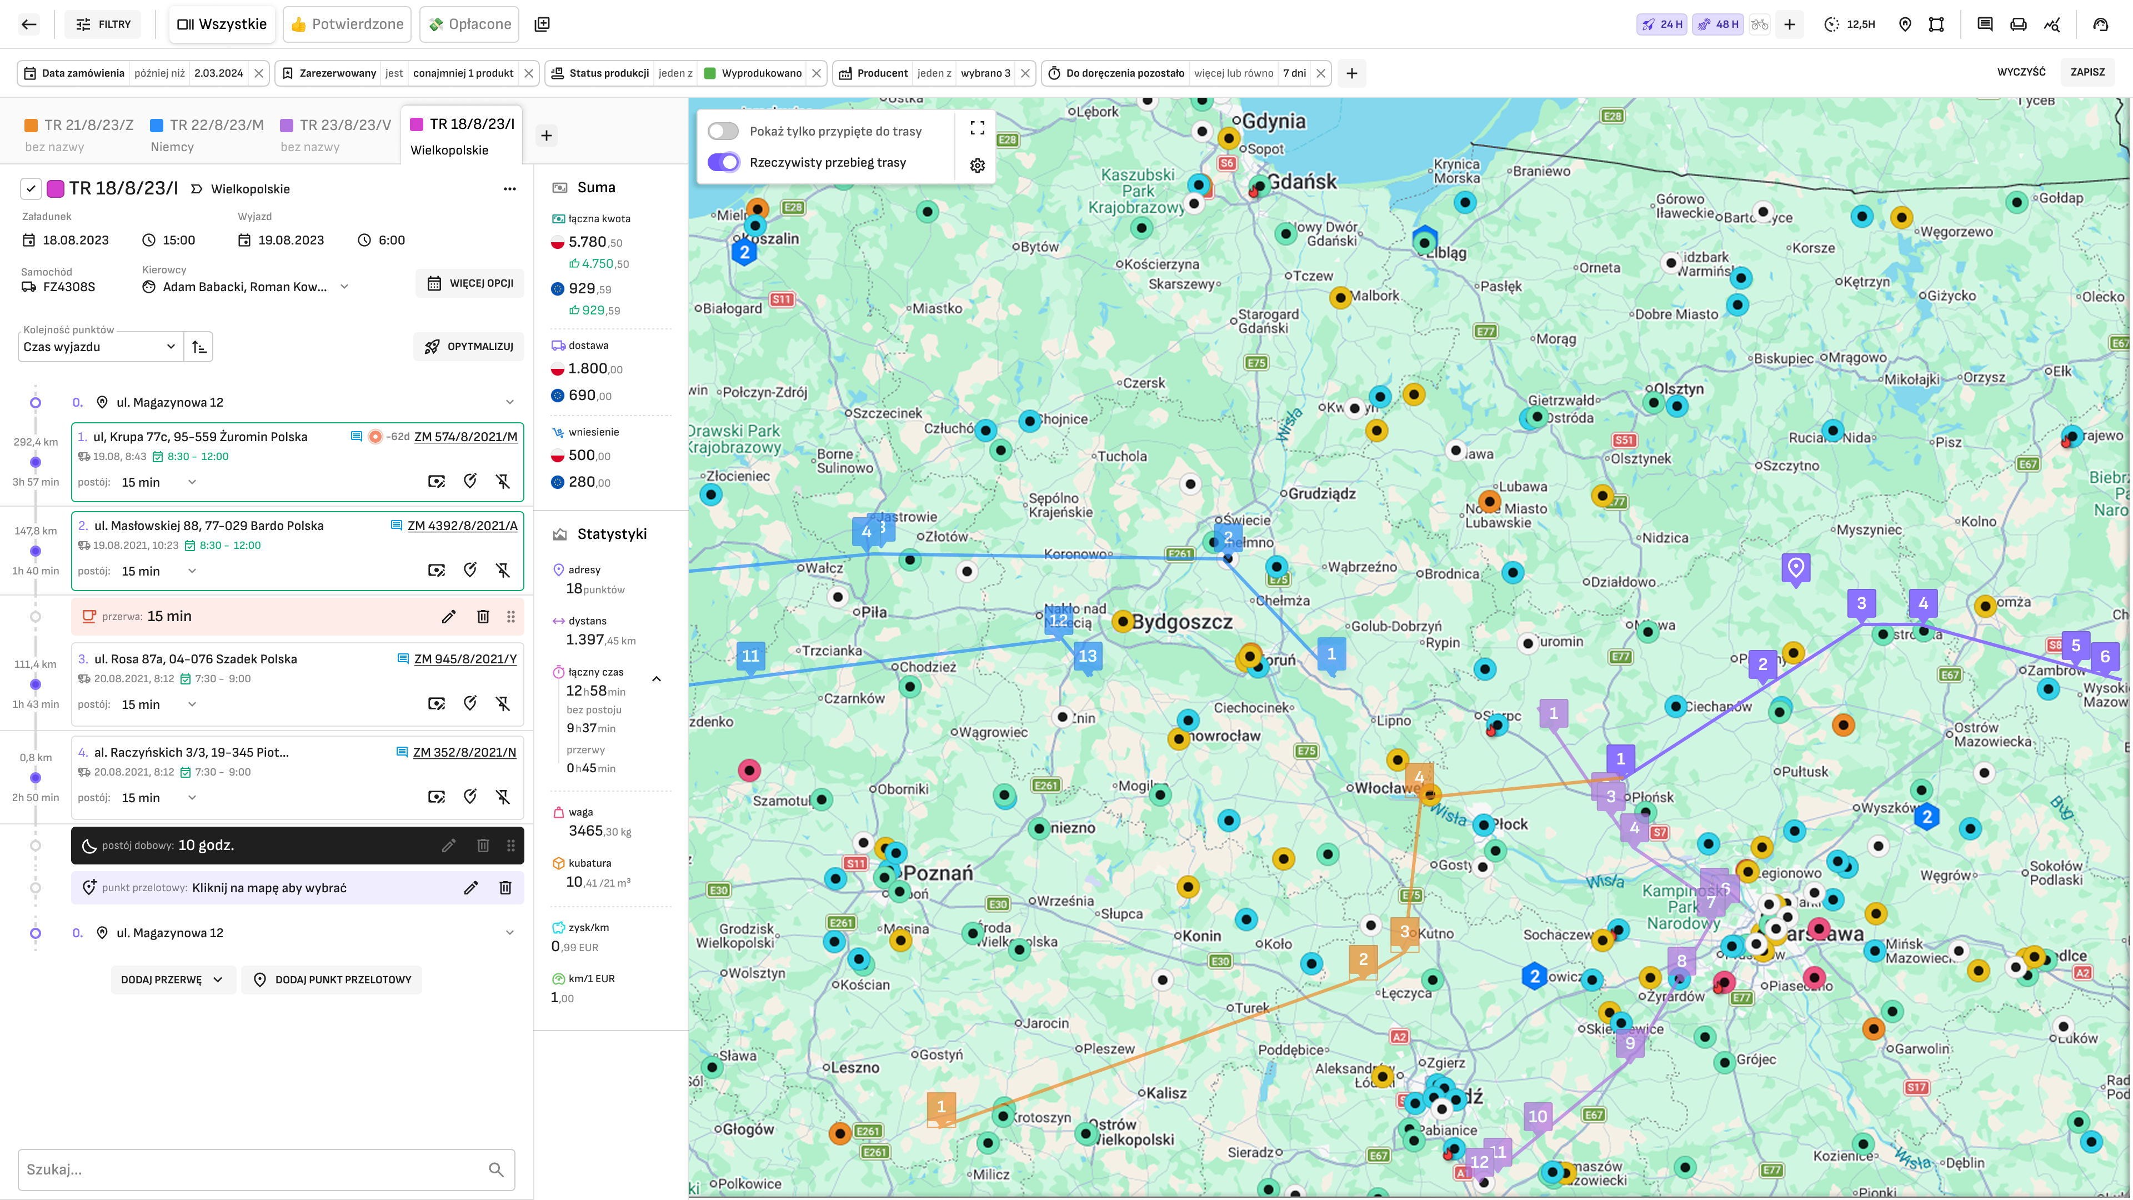
Task: Open route tab TR 23/8/23/V
Action: [x=336, y=135]
